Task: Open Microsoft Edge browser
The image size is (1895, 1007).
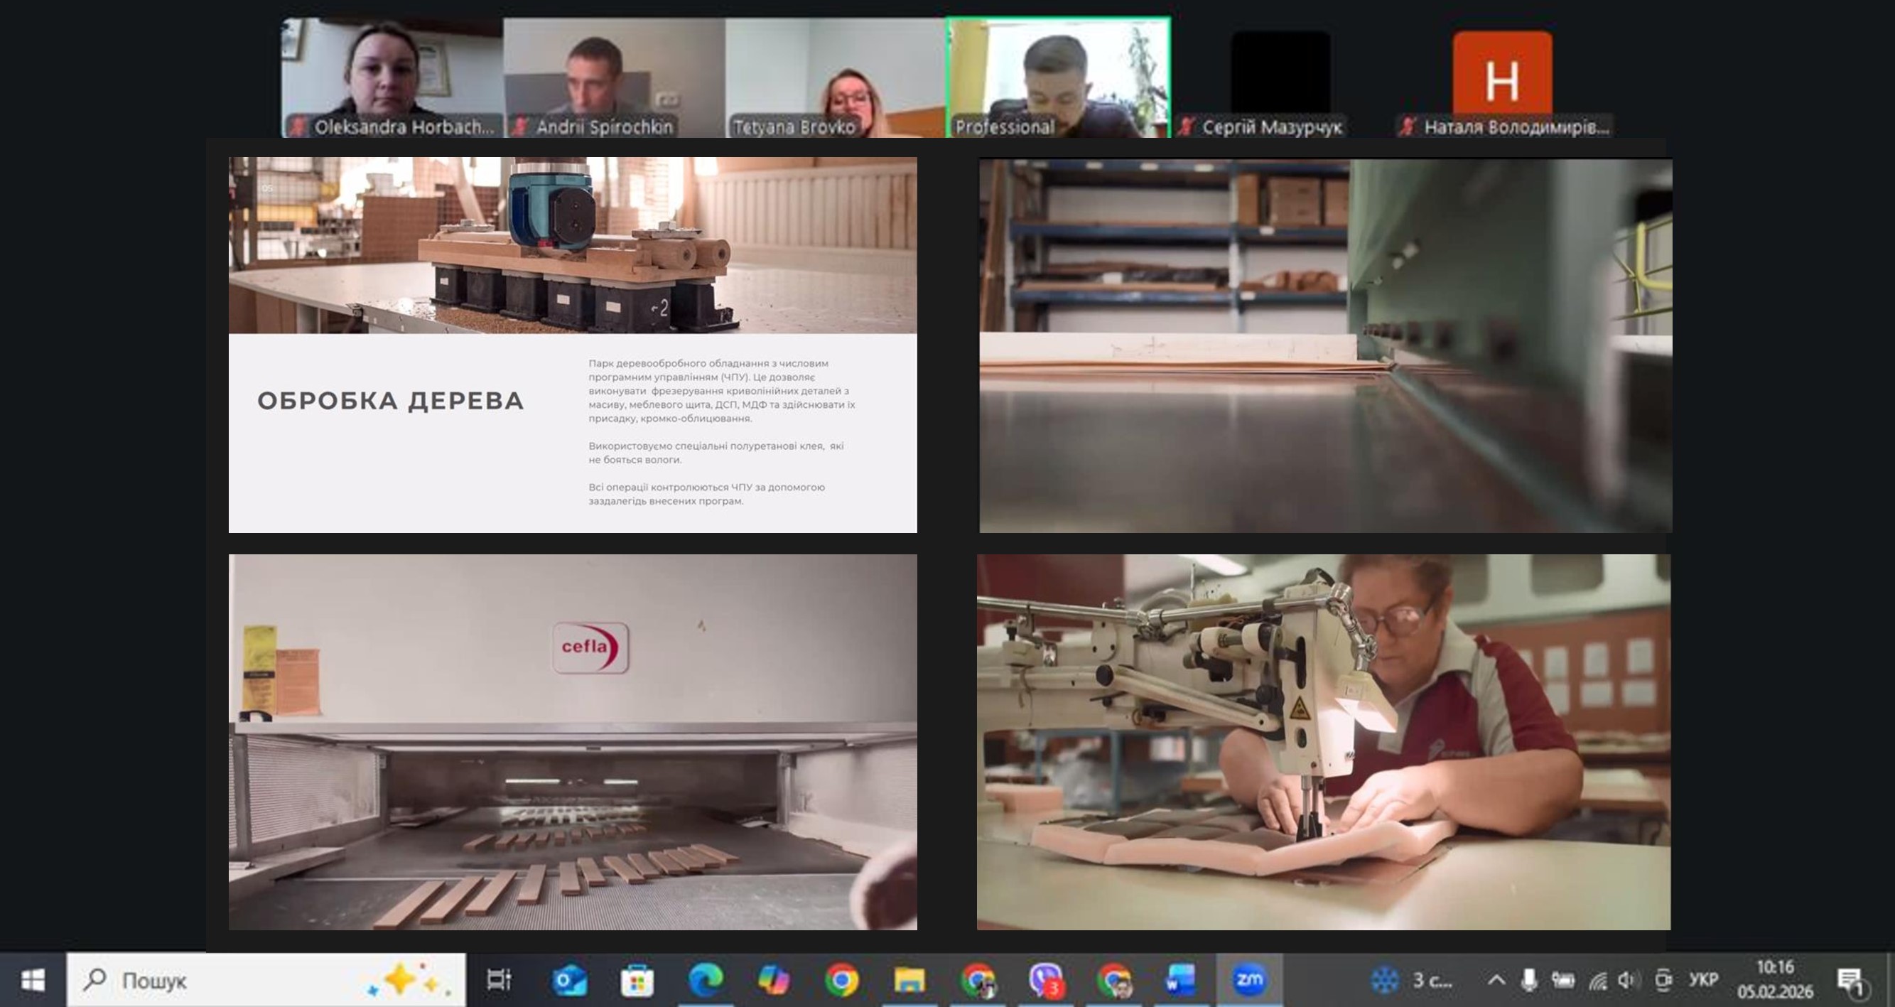Action: point(705,980)
